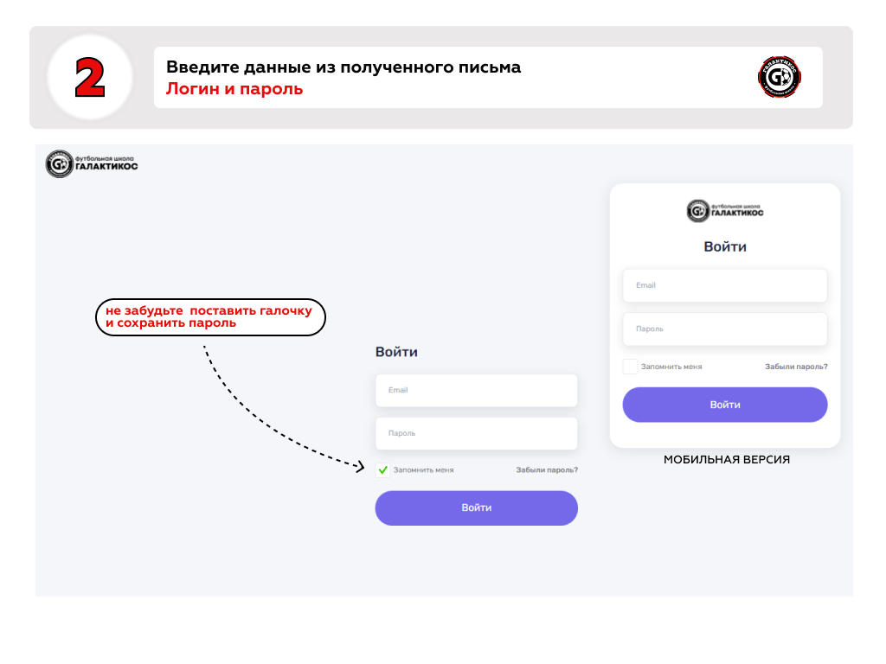Click the purple 'Войти' button in desktop form
Viewport: 886px width, 664px height.
pyautogui.click(x=477, y=508)
